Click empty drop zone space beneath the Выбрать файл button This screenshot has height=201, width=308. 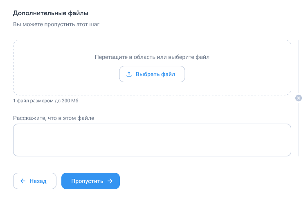152,88
